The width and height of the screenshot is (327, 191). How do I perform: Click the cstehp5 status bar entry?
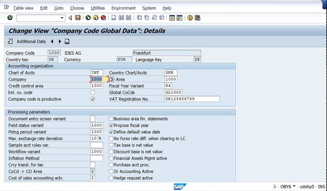307,187
